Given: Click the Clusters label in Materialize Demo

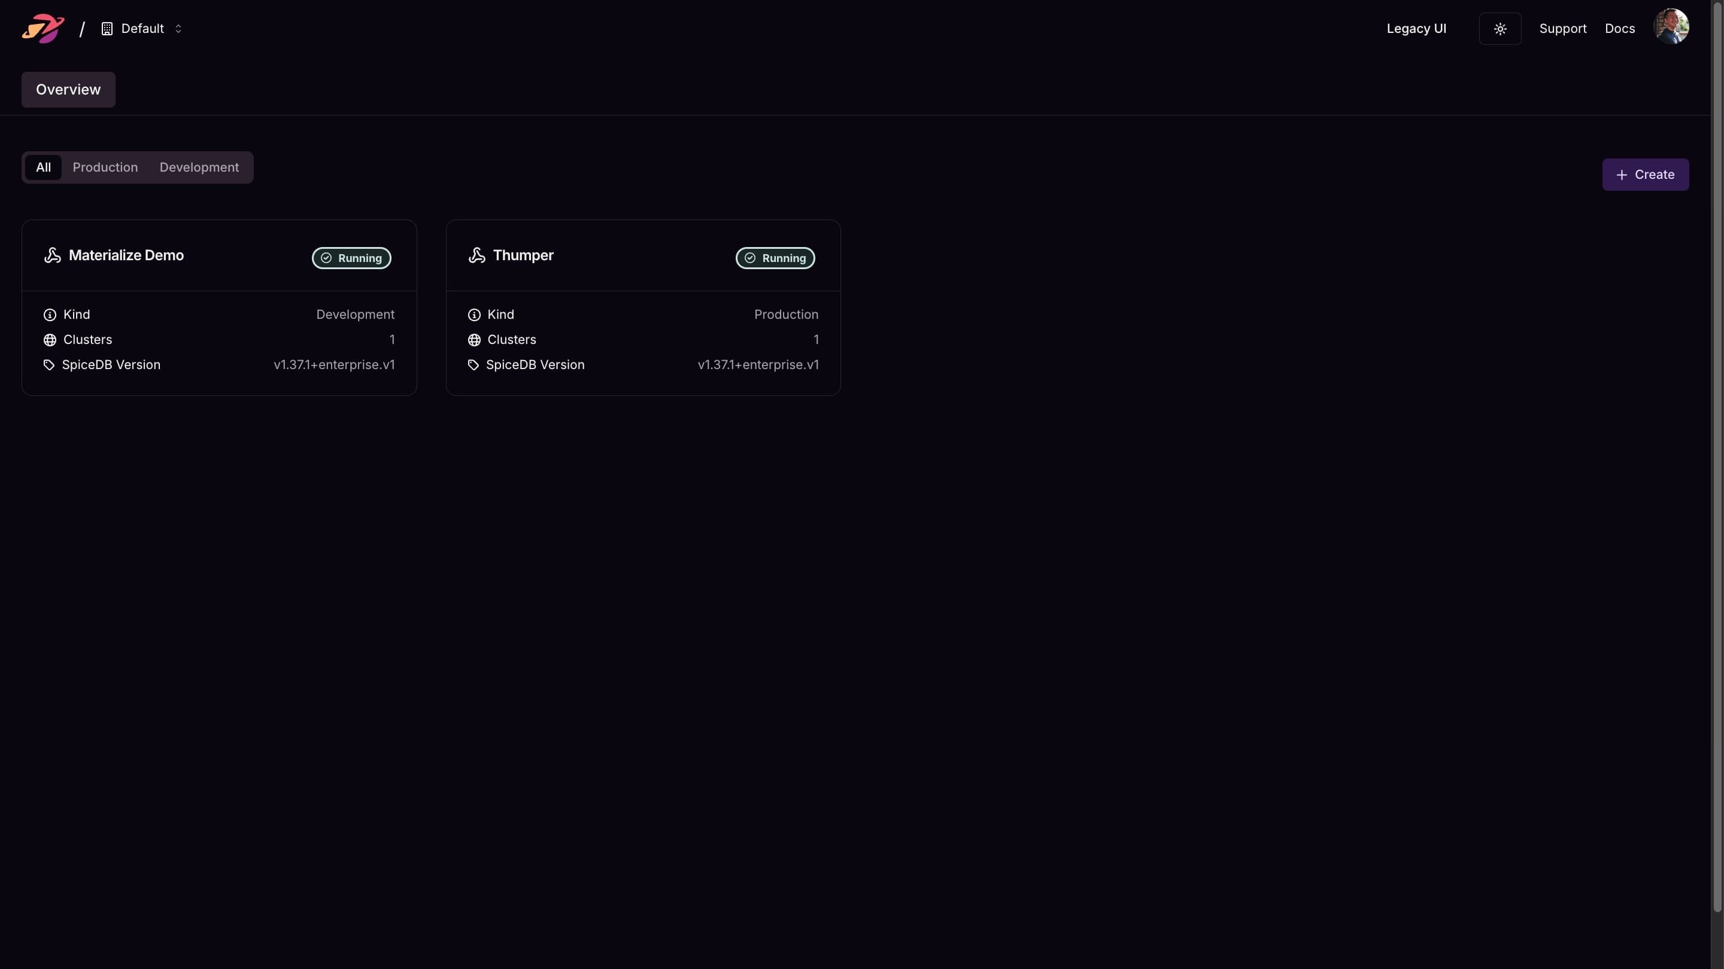Looking at the screenshot, I should tap(87, 340).
